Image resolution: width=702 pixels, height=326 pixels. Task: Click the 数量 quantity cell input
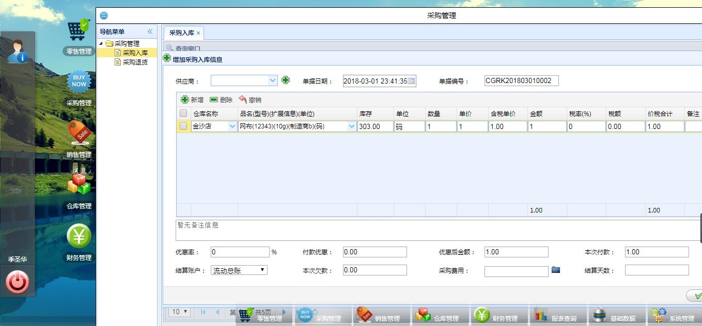pos(441,126)
